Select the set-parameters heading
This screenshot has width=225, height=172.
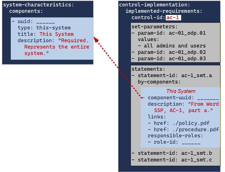[x=154, y=27]
